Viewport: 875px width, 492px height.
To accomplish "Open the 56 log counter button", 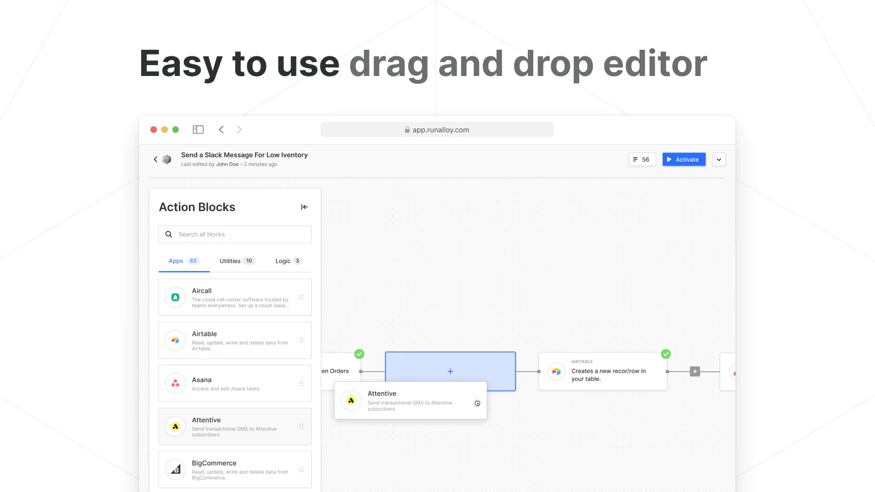I will pyautogui.click(x=641, y=160).
